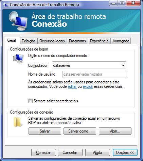Screen dimensions: 143x161
Task: Switch to the Experiência tab
Action: [x=99, y=41]
